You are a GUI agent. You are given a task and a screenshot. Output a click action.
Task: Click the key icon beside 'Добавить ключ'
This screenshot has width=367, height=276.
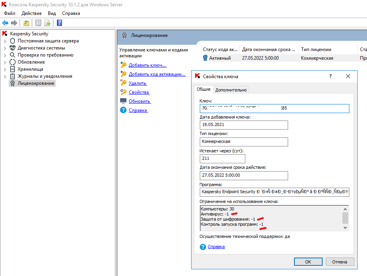point(123,65)
